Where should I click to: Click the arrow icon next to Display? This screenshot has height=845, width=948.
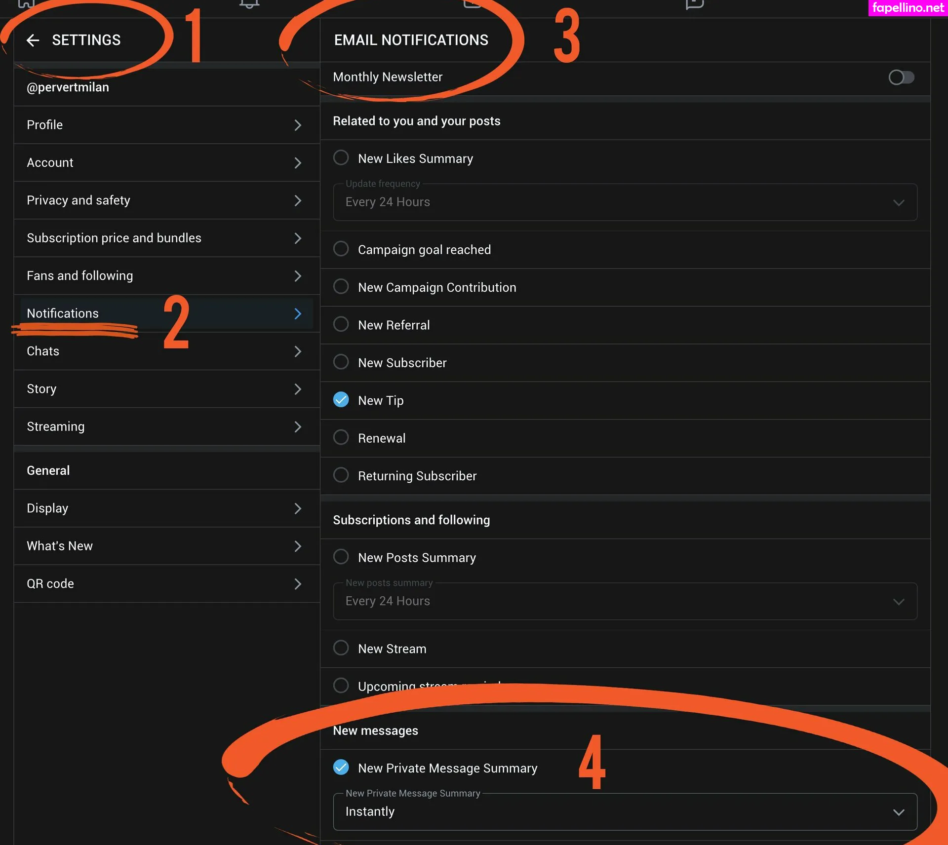pyautogui.click(x=297, y=508)
